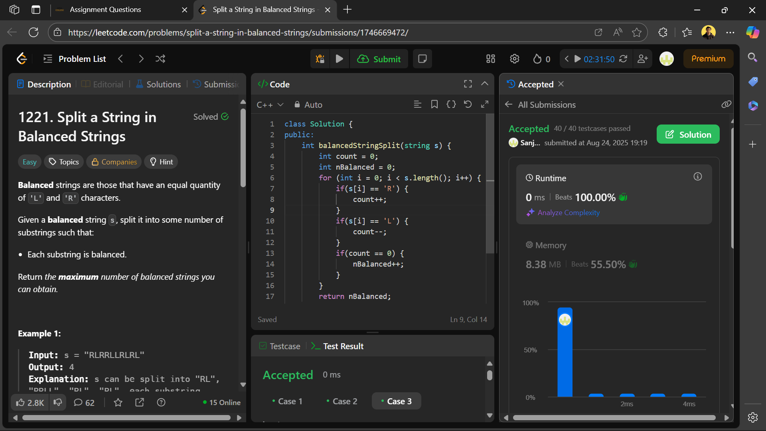Screen dimensions: 766x431
Task: Click the blue runtime distribution bar
Action: tap(565, 355)
